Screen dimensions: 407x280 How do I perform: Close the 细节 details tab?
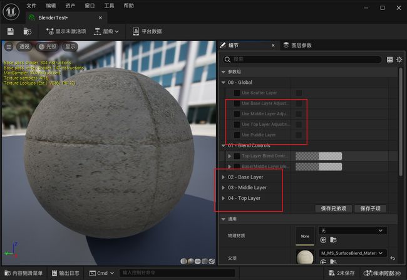pyautogui.click(x=273, y=46)
